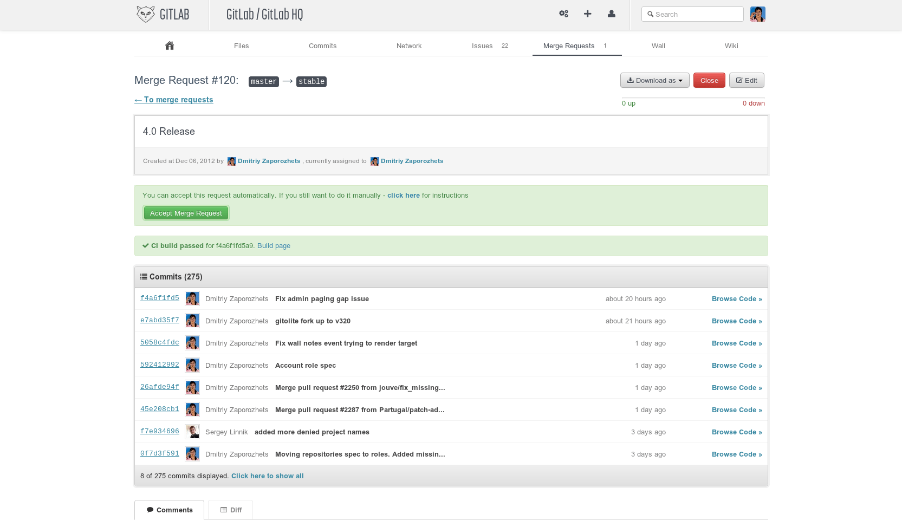The width and height of the screenshot is (902, 527).
Task: Open the CI Build page link
Action: [274, 246]
